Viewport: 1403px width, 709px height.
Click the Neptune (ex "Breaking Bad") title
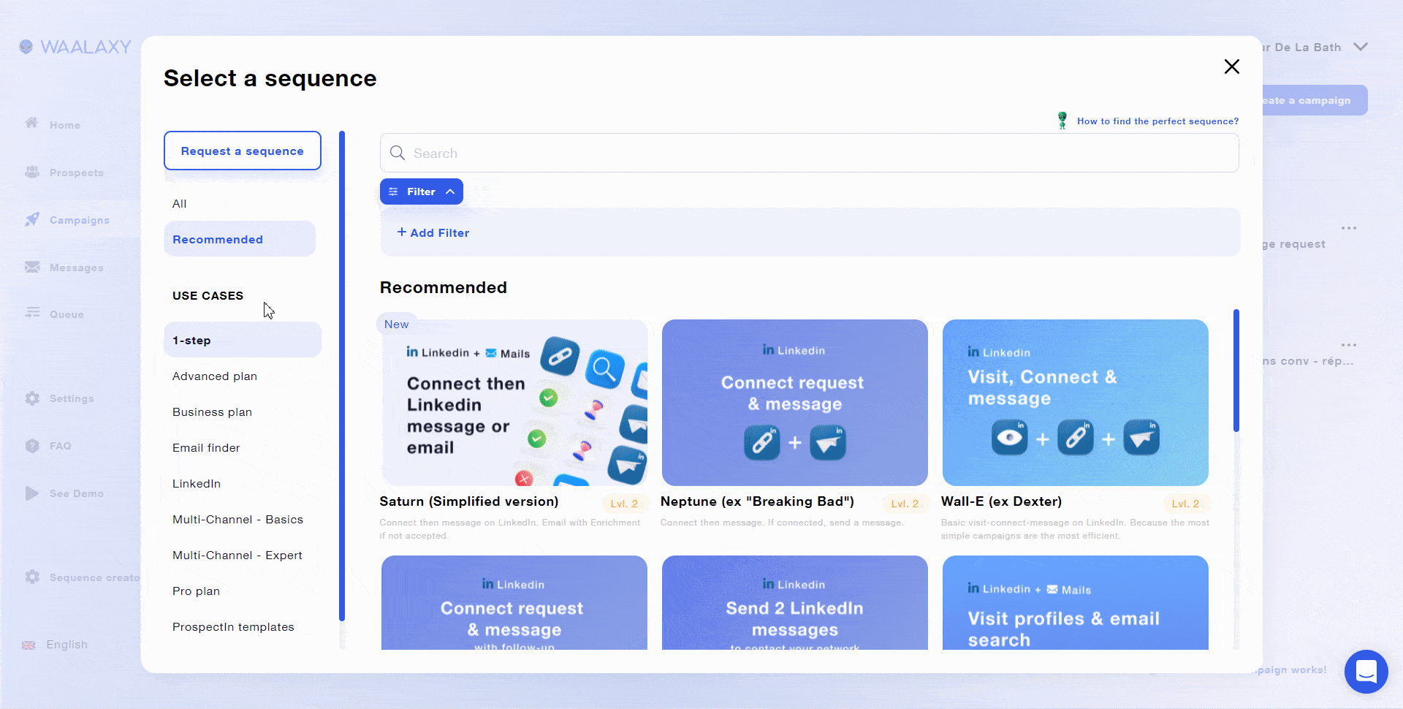(x=757, y=501)
